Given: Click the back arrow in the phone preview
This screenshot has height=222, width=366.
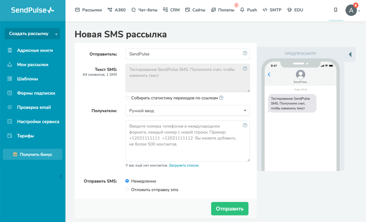Looking at the screenshot, I should click(269, 74).
